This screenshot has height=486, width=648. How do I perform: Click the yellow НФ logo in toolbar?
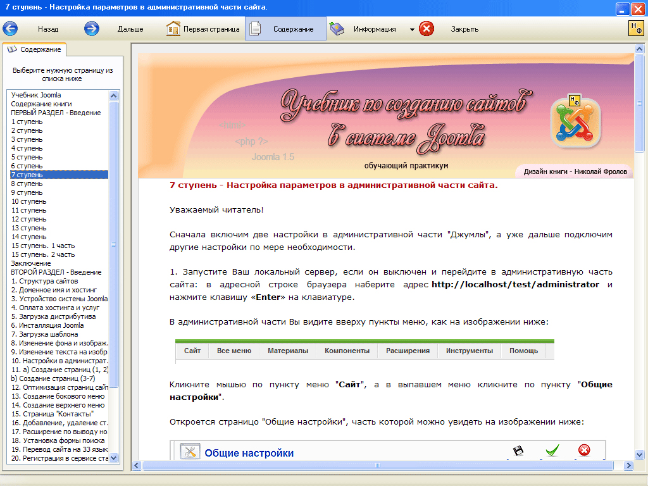[x=636, y=28]
